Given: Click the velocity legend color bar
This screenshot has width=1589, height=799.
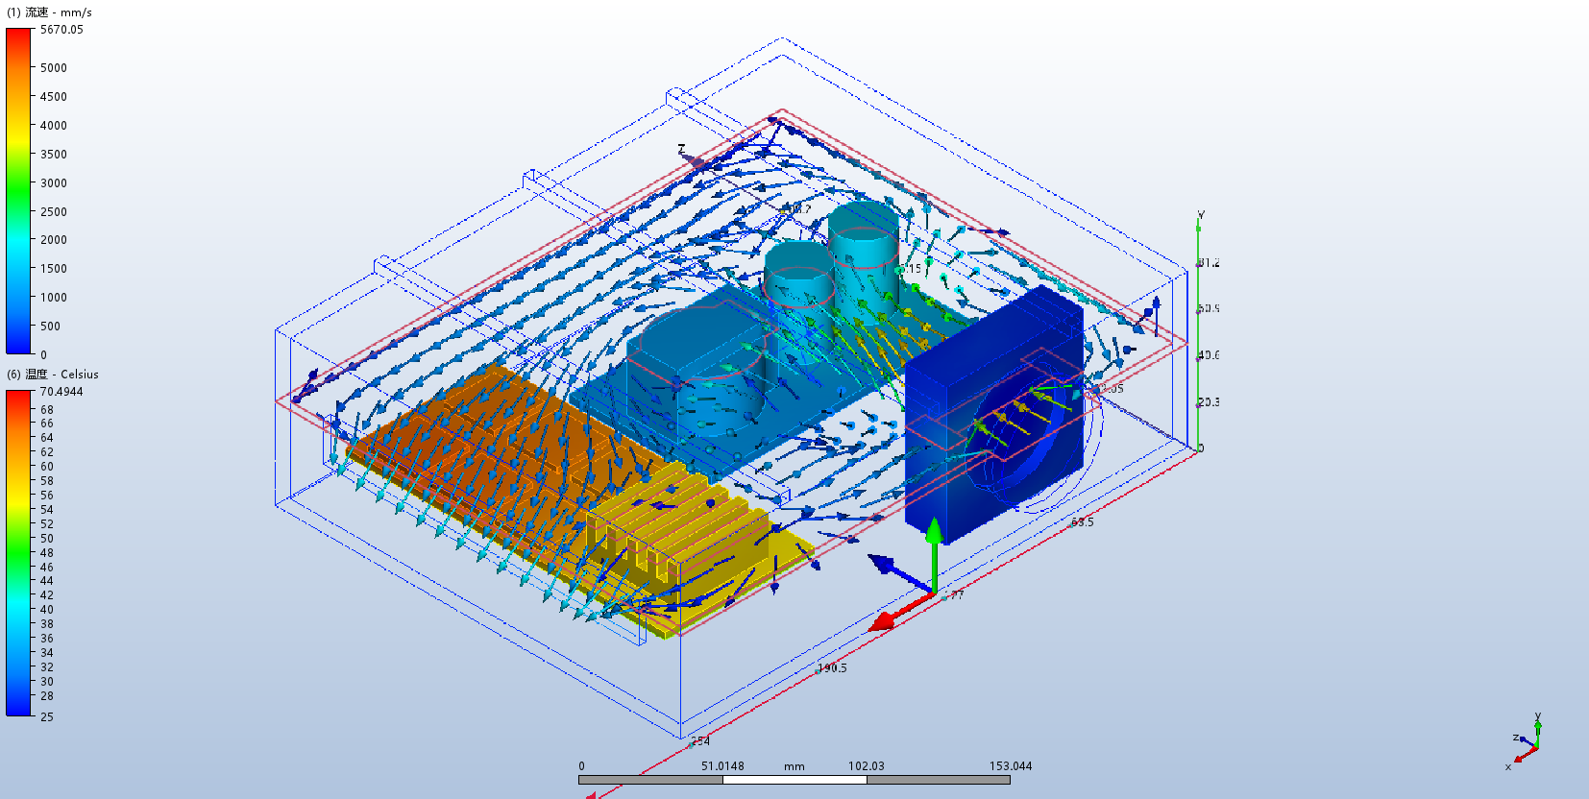Looking at the screenshot, I should pos(19,191).
